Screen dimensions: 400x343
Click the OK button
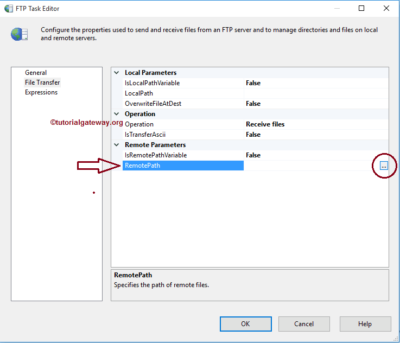[246, 324]
